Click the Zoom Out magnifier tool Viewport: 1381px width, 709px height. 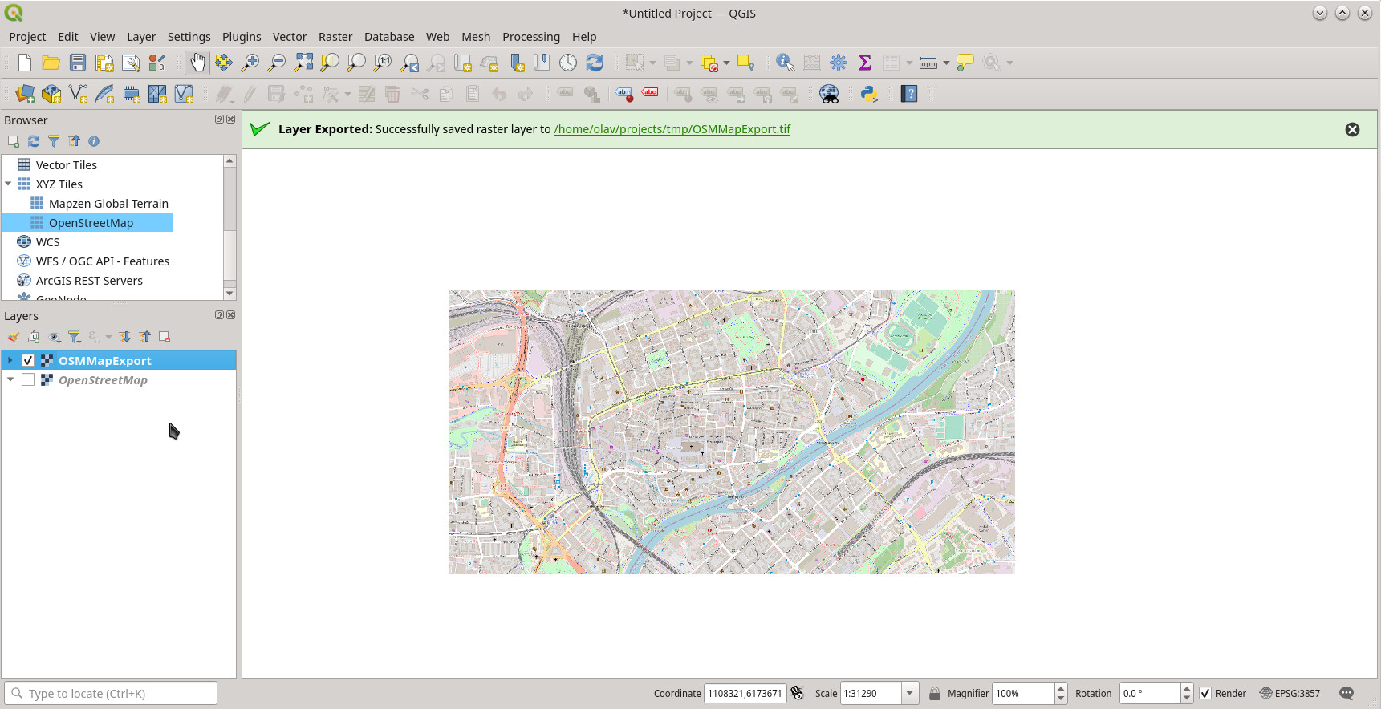pyautogui.click(x=277, y=63)
